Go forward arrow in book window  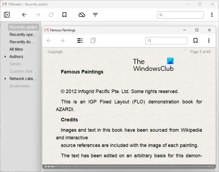coord(62,41)
